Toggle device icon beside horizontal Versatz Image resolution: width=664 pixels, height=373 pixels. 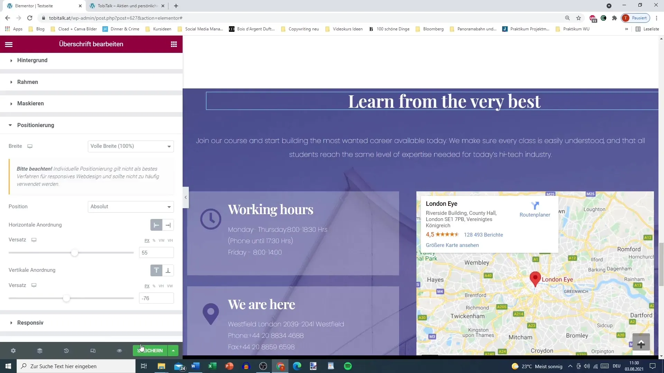click(x=34, y=240)
